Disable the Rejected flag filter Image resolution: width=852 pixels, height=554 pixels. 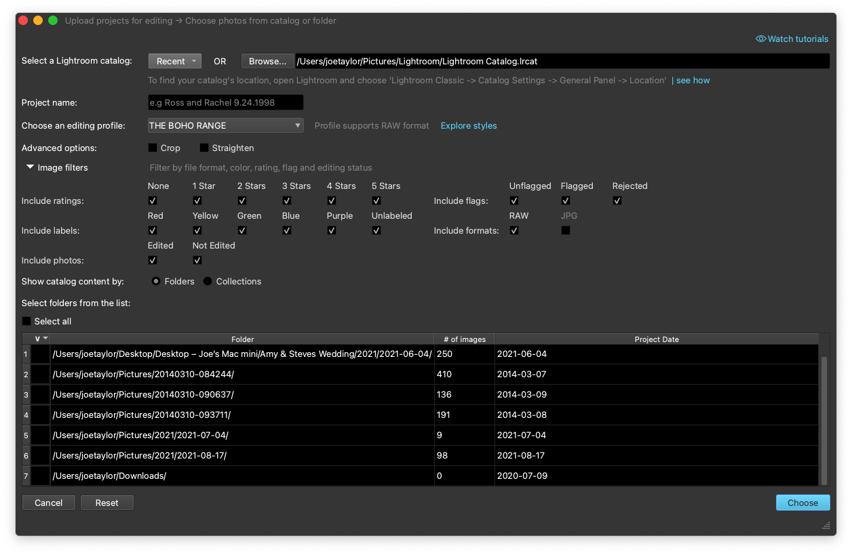(x=617, y=200)
